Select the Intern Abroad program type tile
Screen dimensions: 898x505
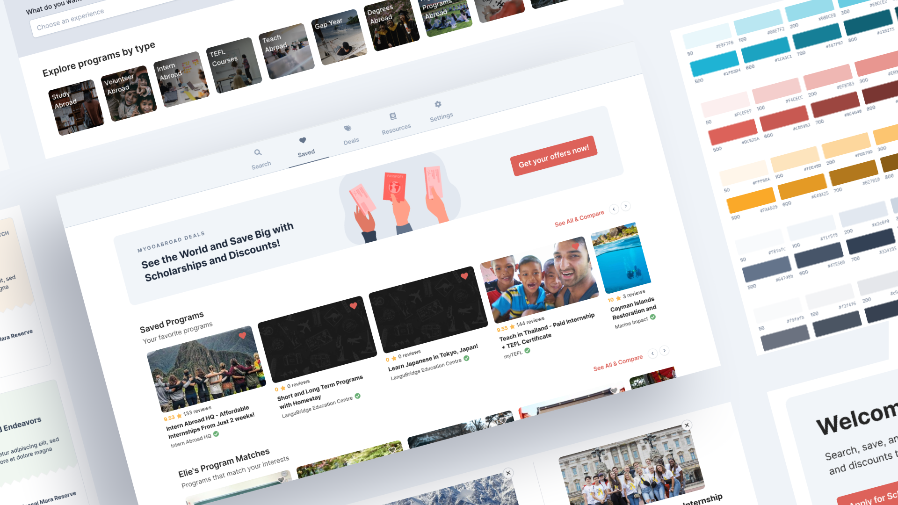tap(181, 79)
